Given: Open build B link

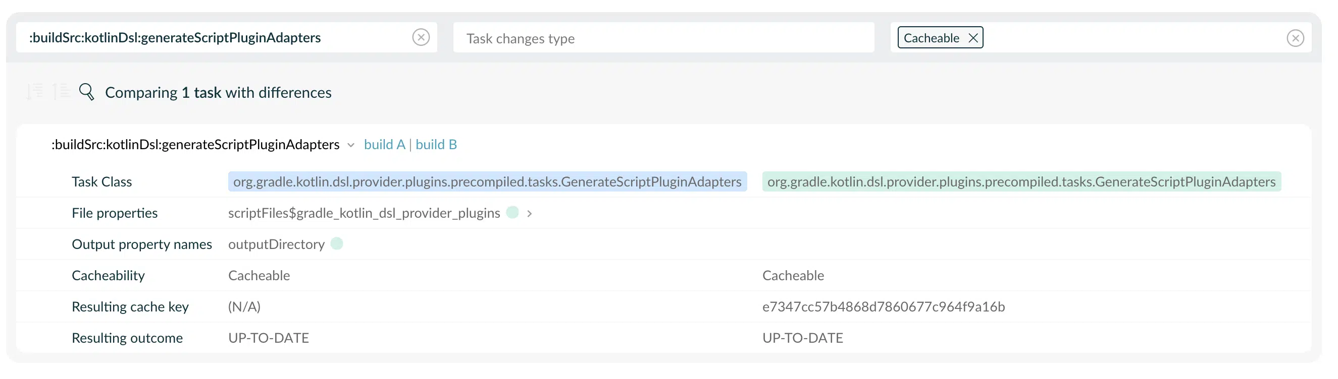Looking at the screenshot, I should [436, 144].
